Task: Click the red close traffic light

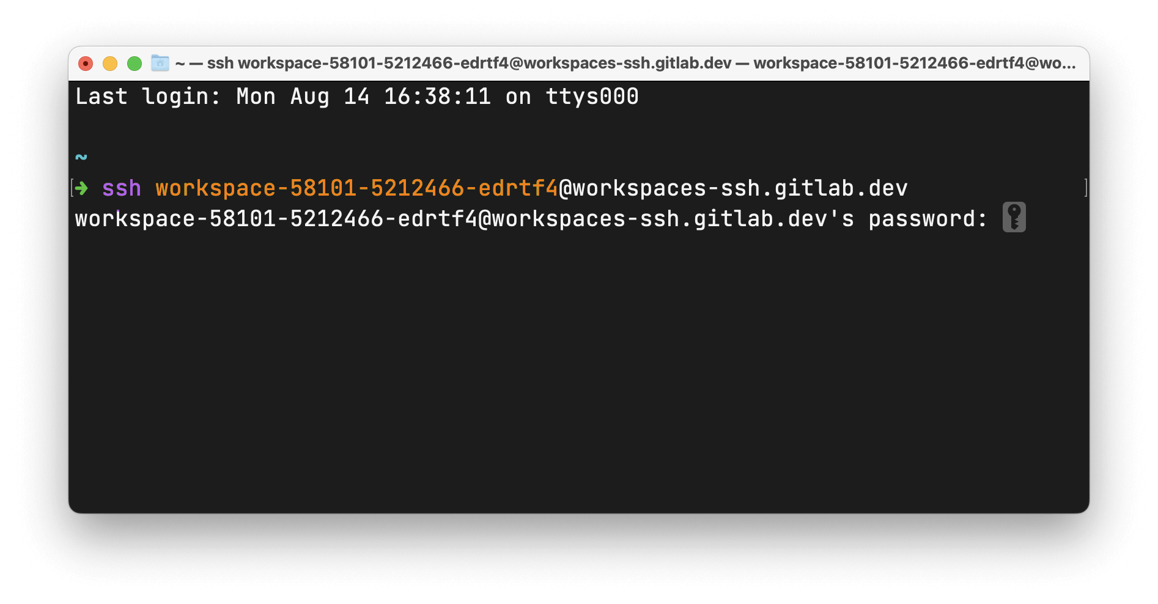Action: coord(86,63)
